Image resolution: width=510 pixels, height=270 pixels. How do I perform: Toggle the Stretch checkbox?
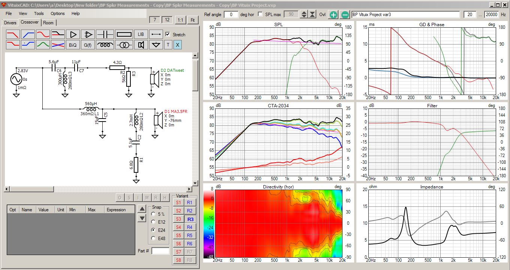tap(168, 34)
